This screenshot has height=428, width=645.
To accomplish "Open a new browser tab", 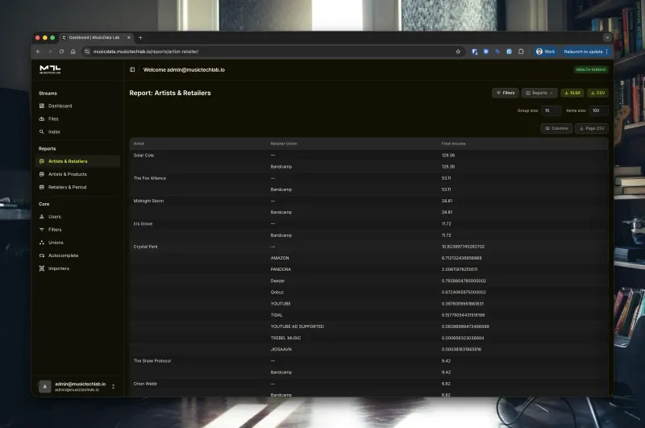I will pyautogui.click(x=140, y=37).
